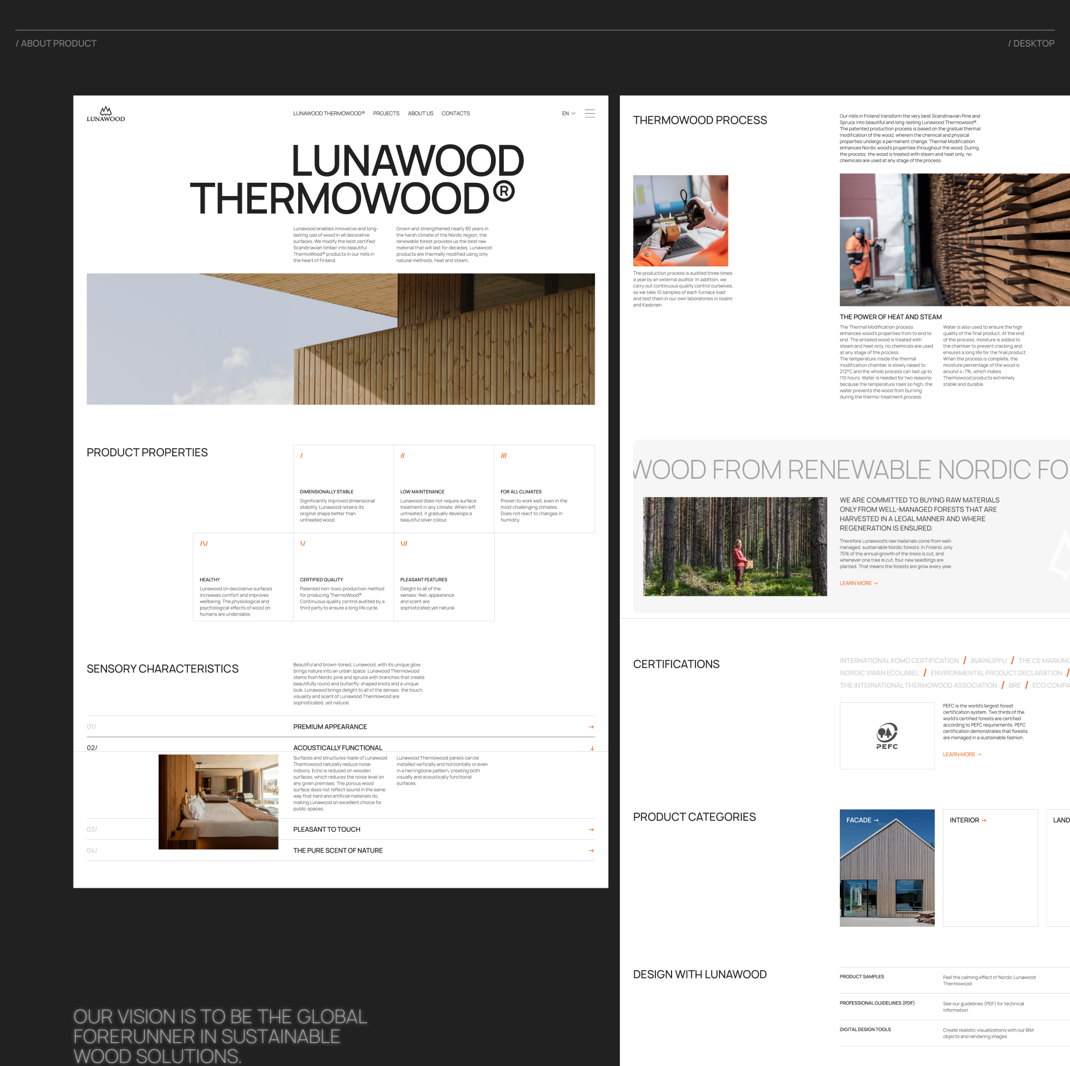Click Learn More under renewable forests text
The height and width of the screenshot is (1066, 1070).
(x=858, y=583)
